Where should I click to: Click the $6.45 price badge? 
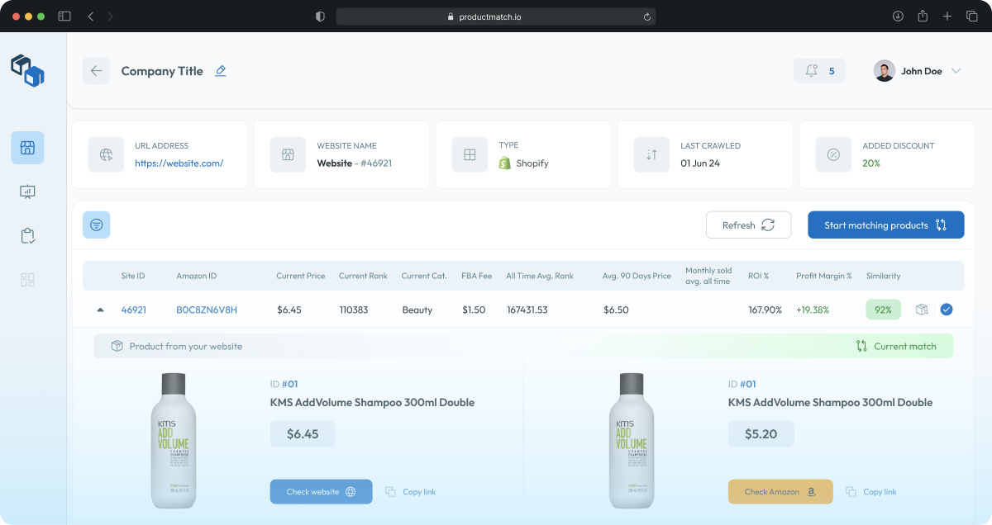point(303,433)
